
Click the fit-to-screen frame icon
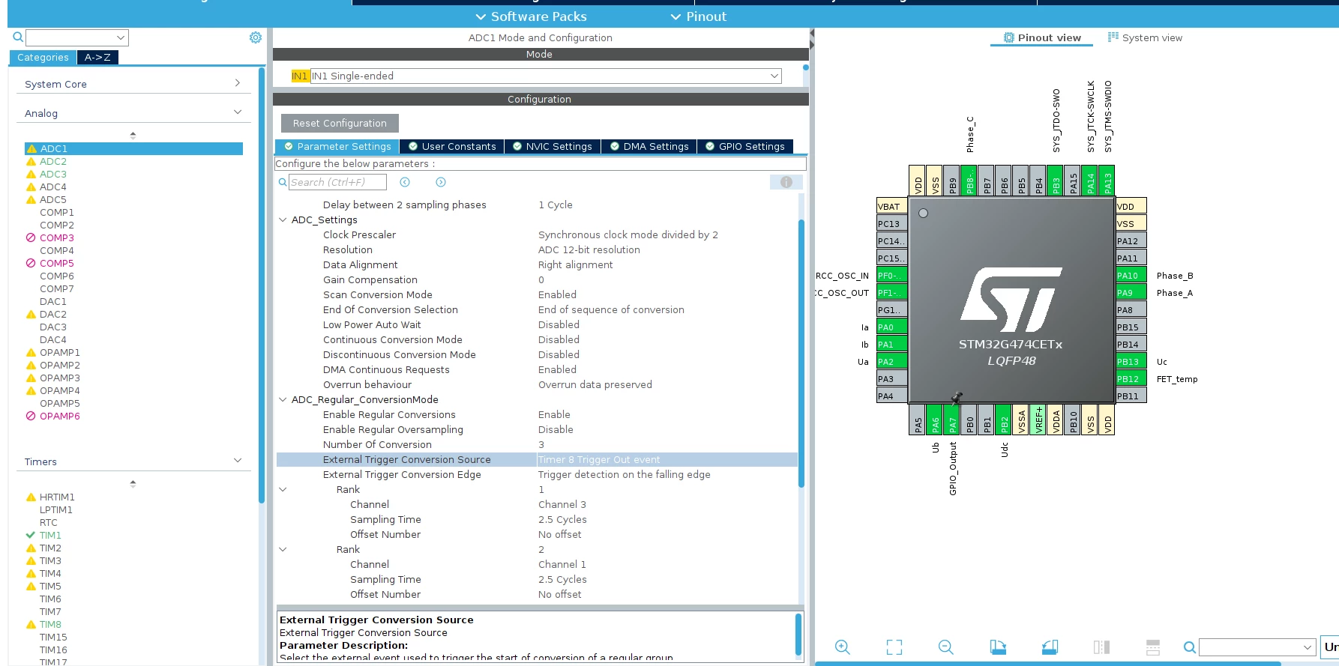[x=894, y=647]
